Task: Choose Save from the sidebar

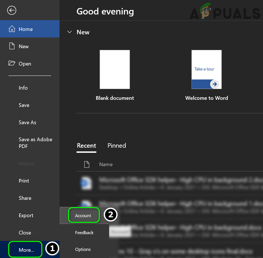Action: pyautogui.click(x=30, y=105)
